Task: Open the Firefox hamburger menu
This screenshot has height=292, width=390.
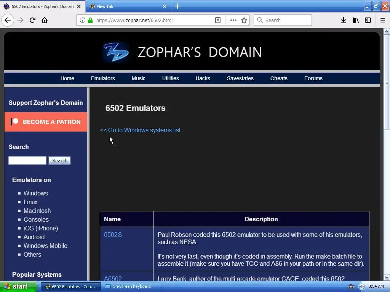Action: coord(383,20)
